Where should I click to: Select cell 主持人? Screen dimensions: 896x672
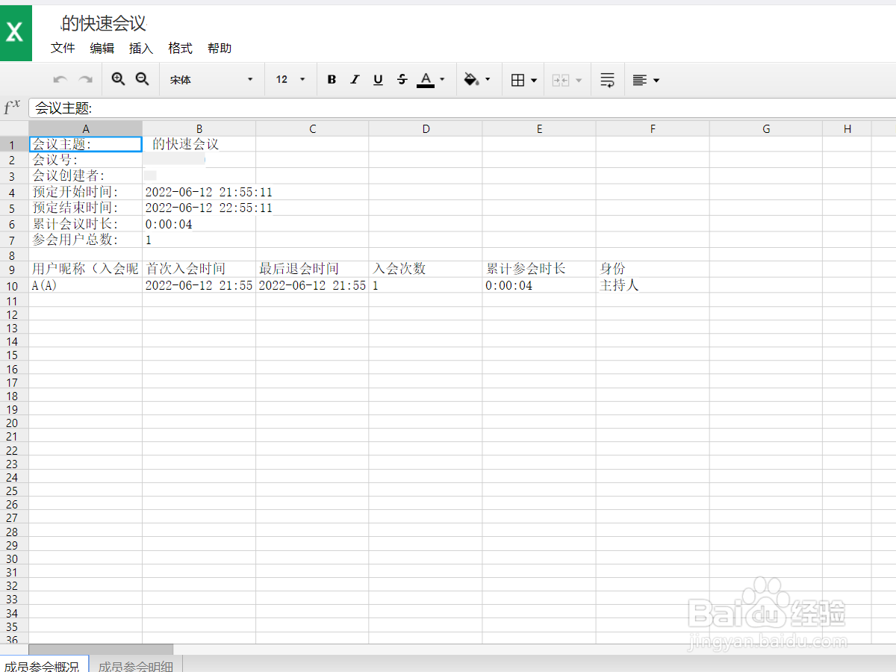[653, 285]
